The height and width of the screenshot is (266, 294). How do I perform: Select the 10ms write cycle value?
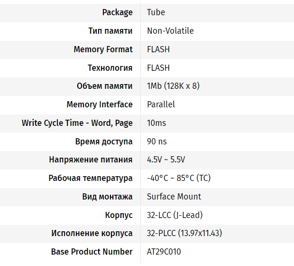click(156, 123)
